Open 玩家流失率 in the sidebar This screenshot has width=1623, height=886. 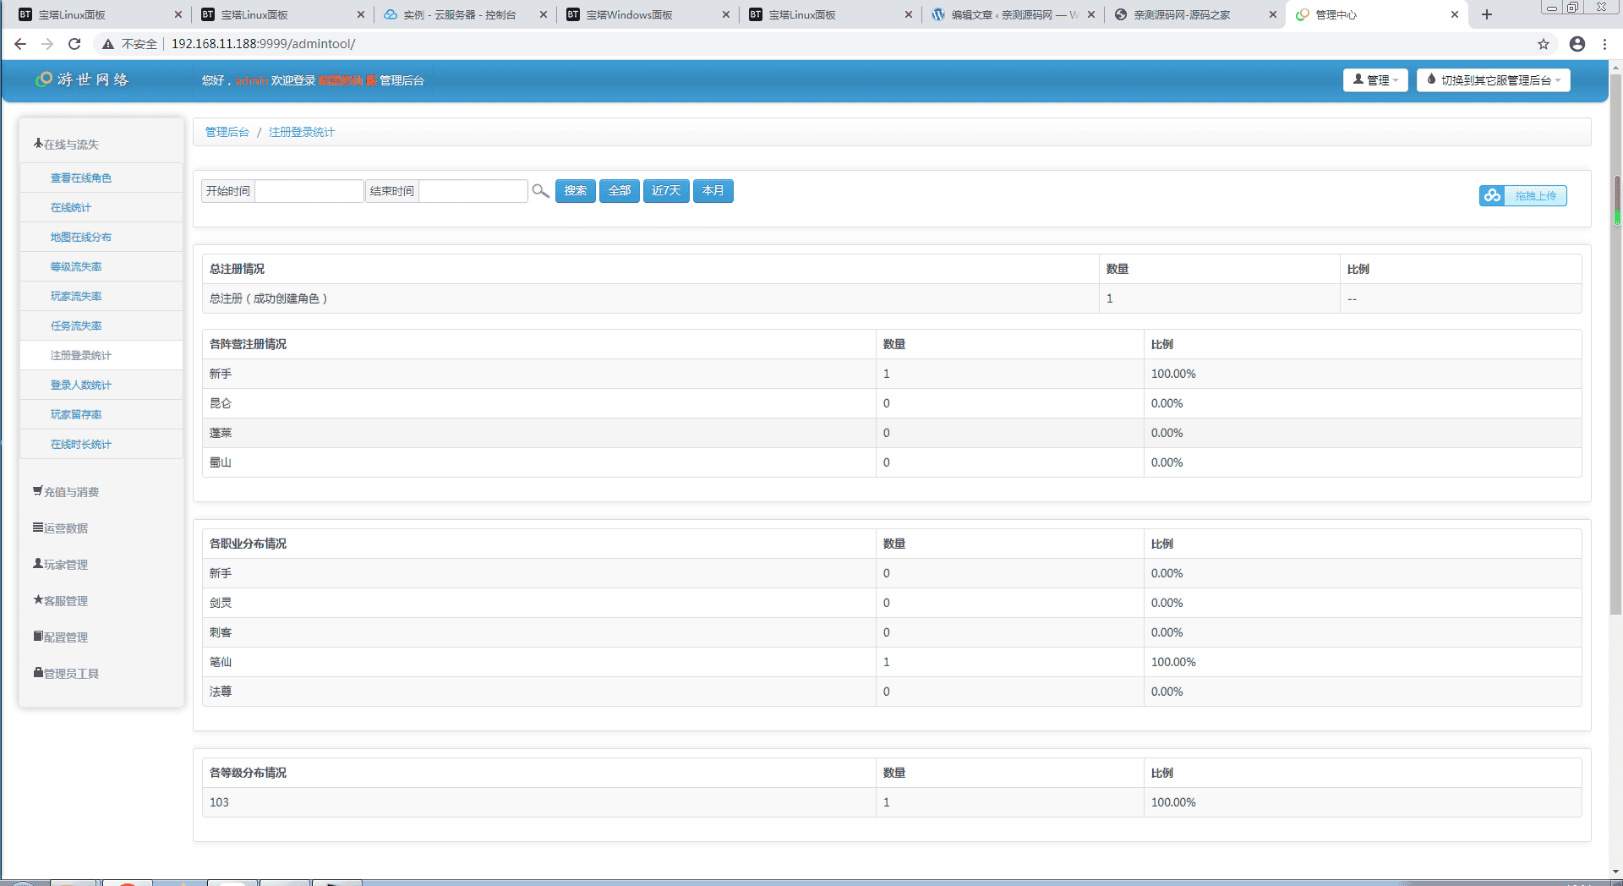pyautogui.click(x=101, y=296)
